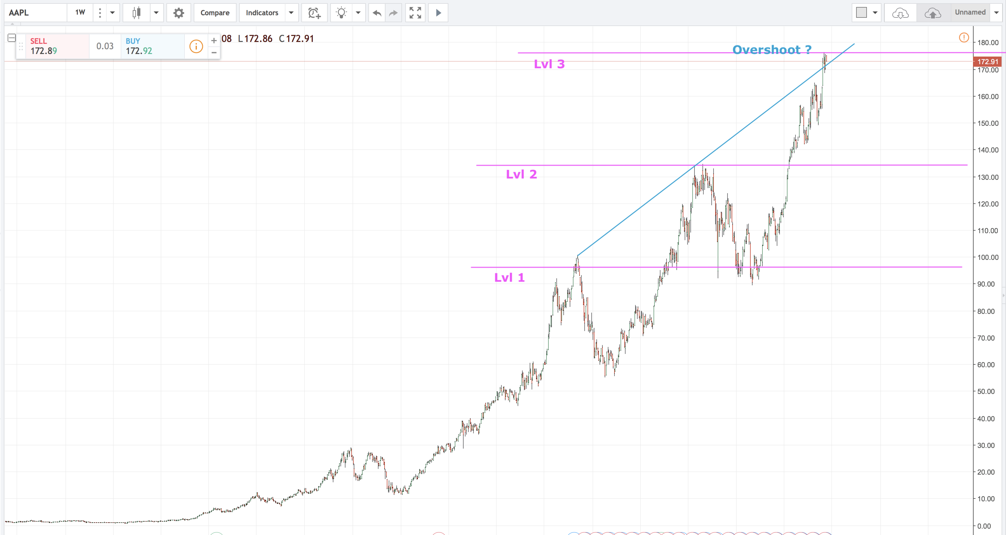Click the 180.00 price axis label
The height and width of the screenshot is (535, 1006).
pos(988,43)
